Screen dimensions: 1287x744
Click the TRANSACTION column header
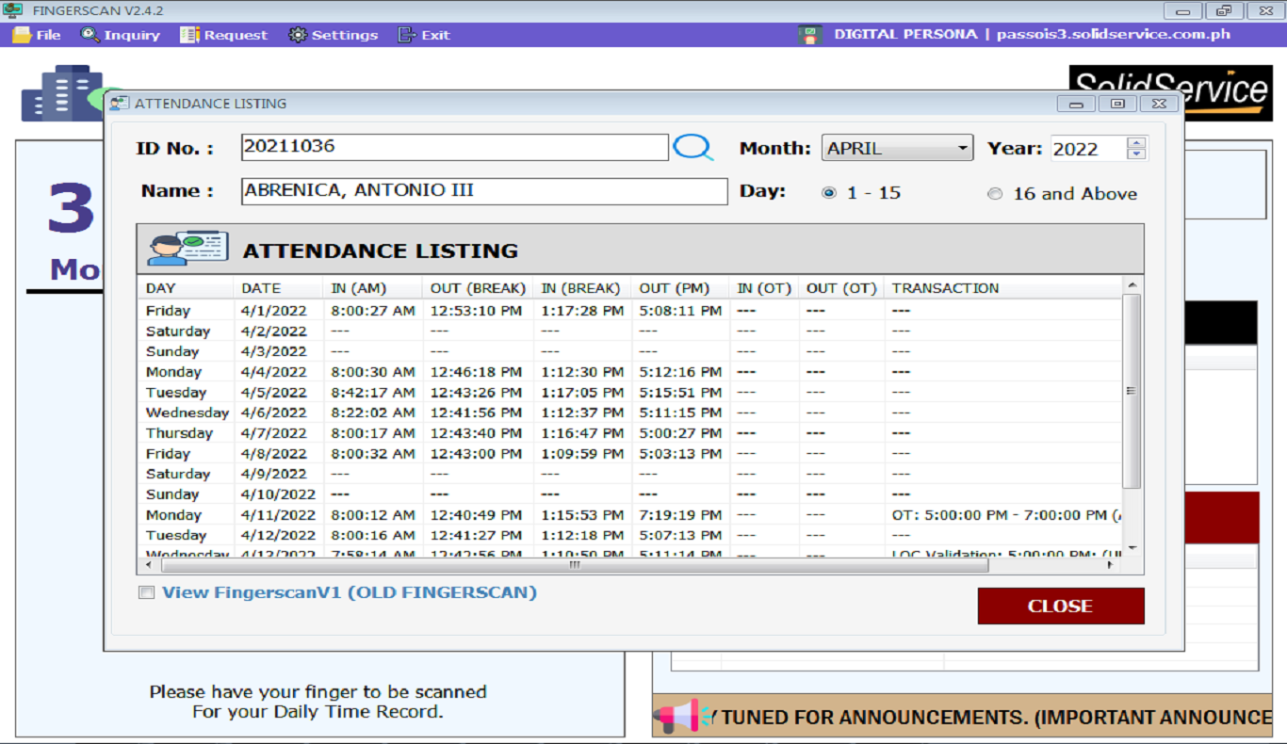tap(1004, 288)
